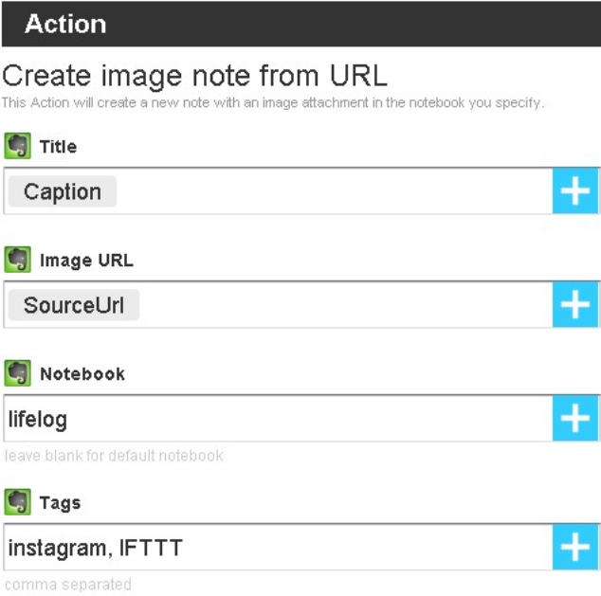The width and height of the screenshot is (601, 596).
Task: Click the Evernote icon beside Image URL
Action: (16, 261)
